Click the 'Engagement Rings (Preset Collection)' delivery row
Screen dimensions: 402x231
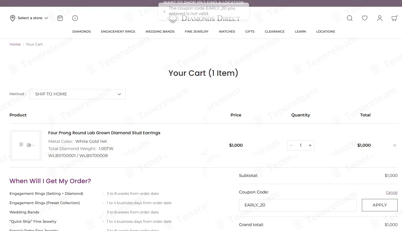pos(91,203)
